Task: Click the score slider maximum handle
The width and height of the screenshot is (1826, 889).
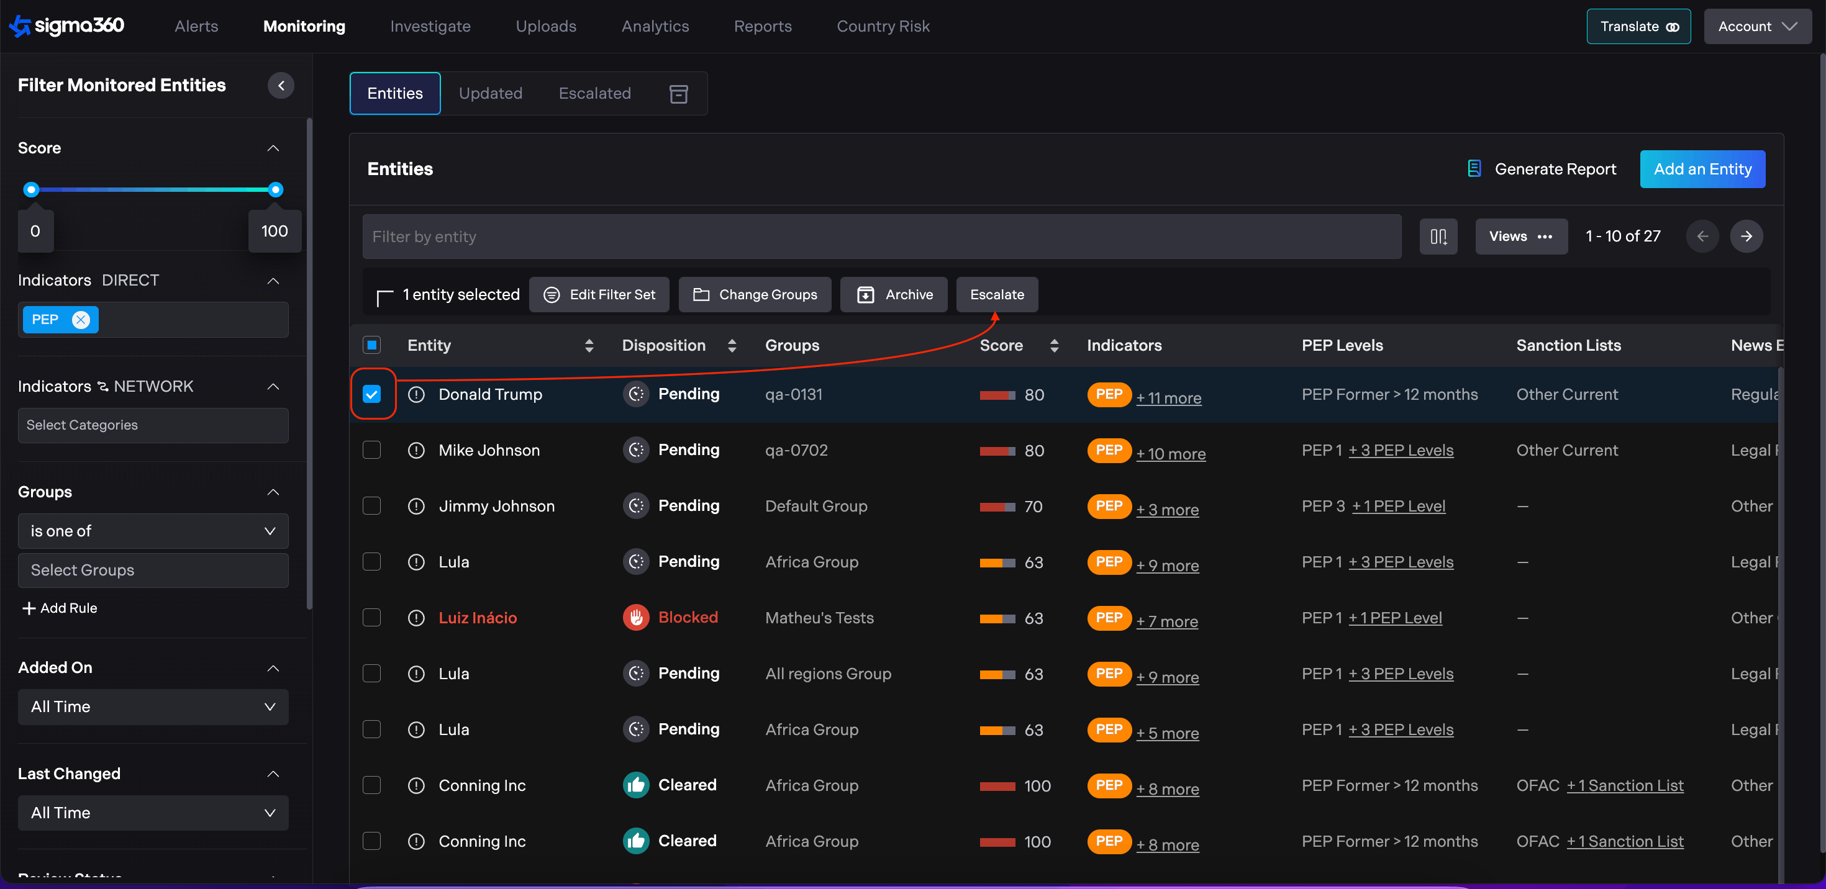Action: [x=276, y=190]
